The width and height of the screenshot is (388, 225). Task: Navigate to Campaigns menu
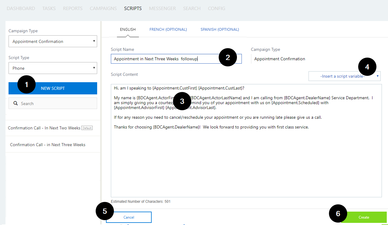103,9
